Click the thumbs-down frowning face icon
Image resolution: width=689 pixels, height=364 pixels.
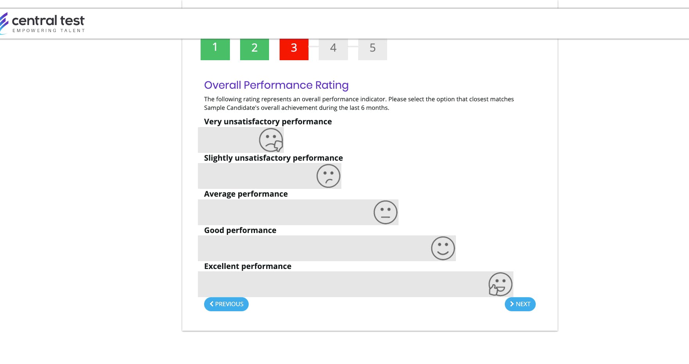point(271,140)
